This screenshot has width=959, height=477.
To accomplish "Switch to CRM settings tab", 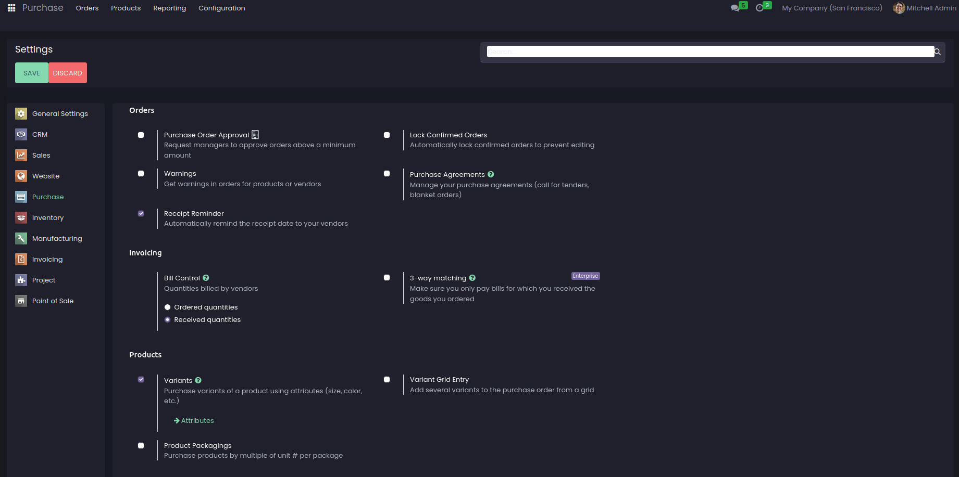I will pyautogui.click(x=40, y=134).
